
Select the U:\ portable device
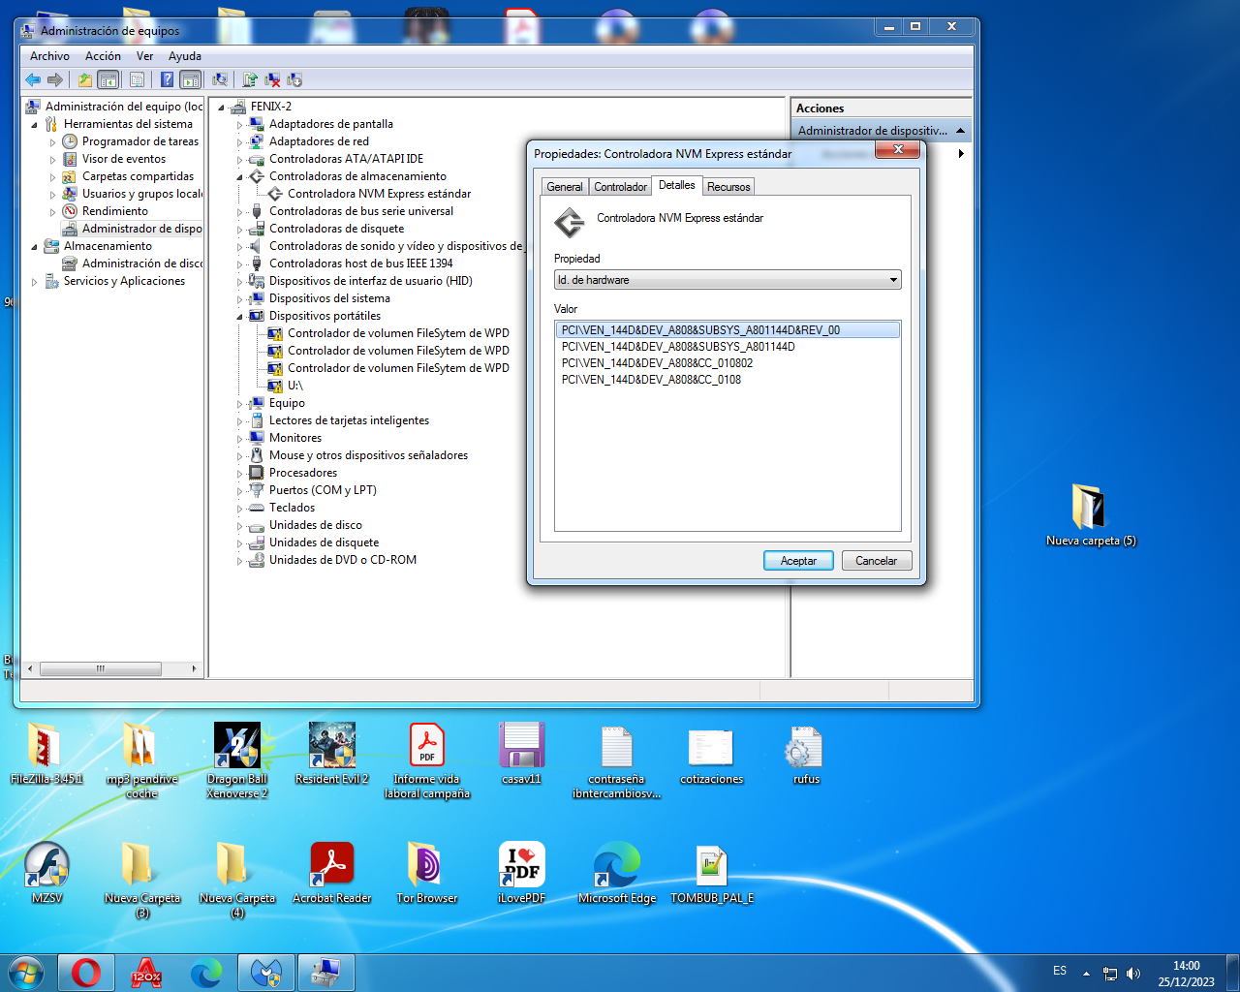tap(294, 386)
